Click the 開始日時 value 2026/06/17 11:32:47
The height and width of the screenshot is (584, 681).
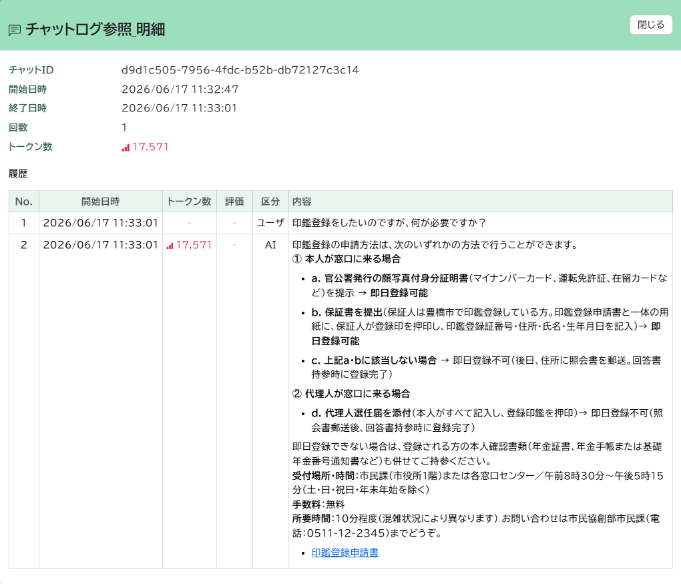tap(180, 89)
